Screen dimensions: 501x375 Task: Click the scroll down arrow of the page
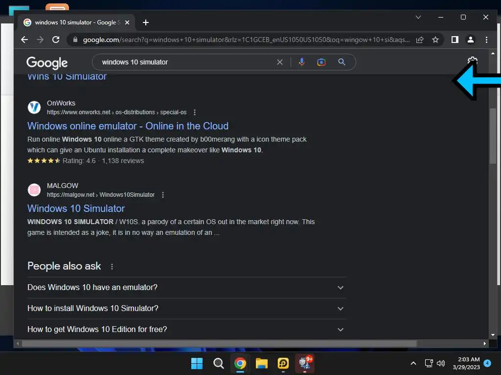(492, 335)
